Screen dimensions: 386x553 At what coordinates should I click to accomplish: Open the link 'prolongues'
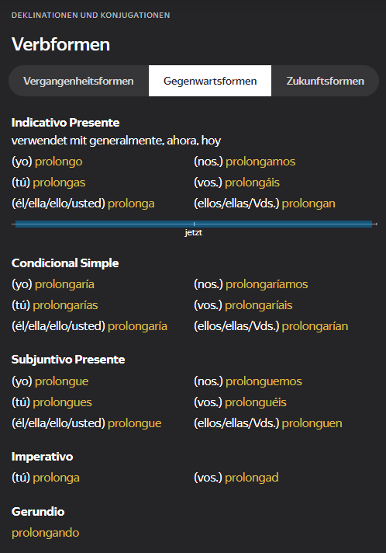pyautogui.click(x=62, y=402)
